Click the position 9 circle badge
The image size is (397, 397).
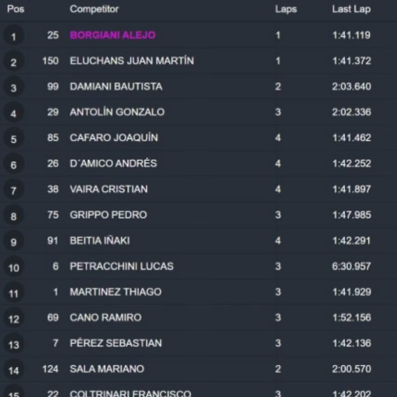tap(14, 242)
